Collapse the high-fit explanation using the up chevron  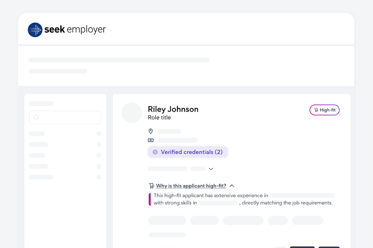click(x=232, y=186)
